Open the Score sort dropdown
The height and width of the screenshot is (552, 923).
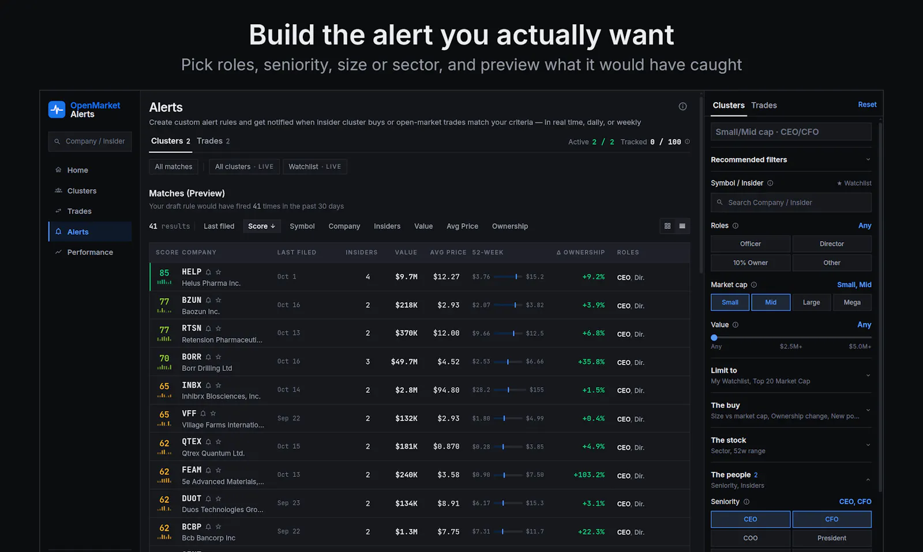point(262,226)
